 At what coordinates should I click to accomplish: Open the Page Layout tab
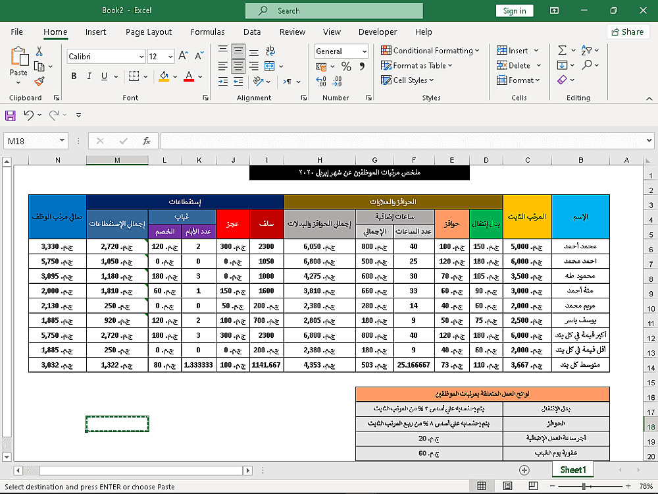pyautogui.click(x=149, y=32)
